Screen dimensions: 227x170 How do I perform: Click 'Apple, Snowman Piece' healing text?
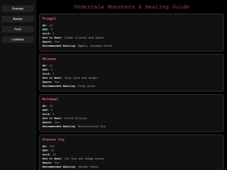[x=95, y=46]
